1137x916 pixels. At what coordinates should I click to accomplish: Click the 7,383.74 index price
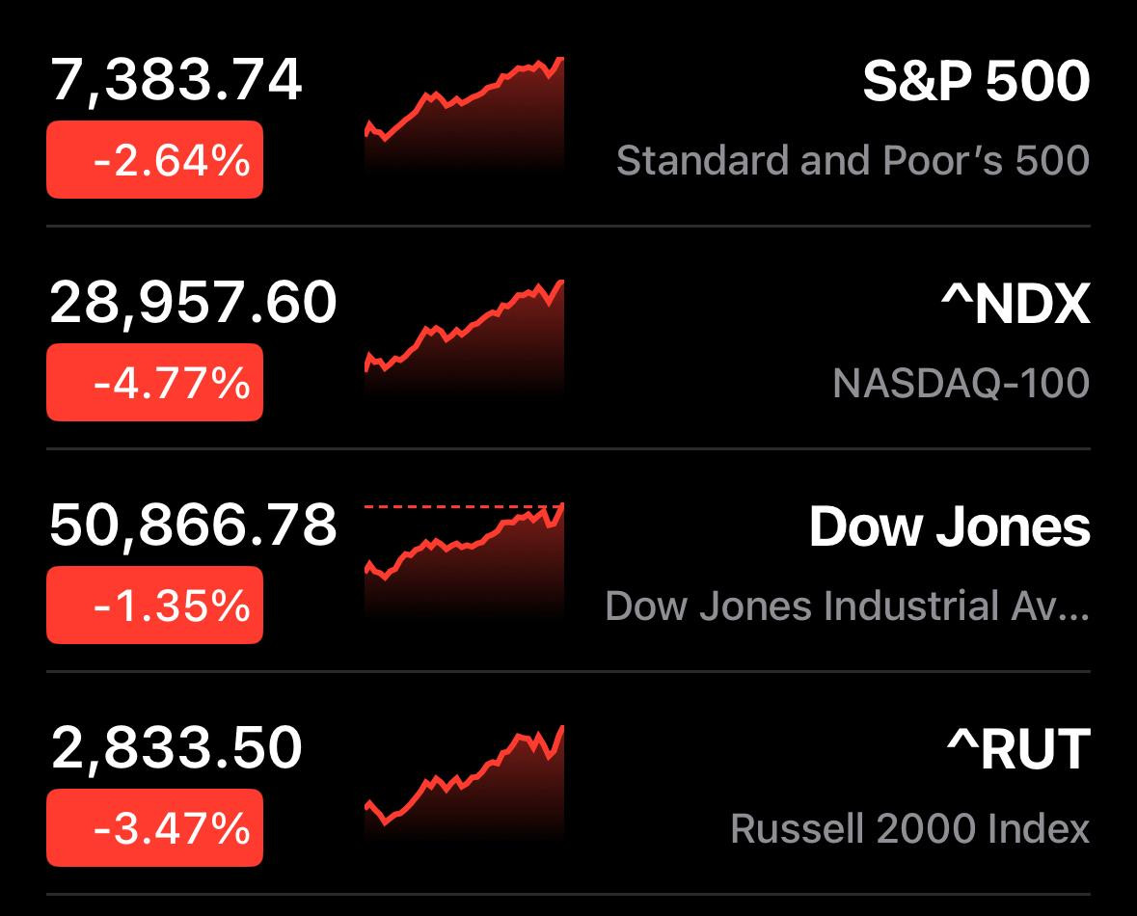click(x=176, y=80)
